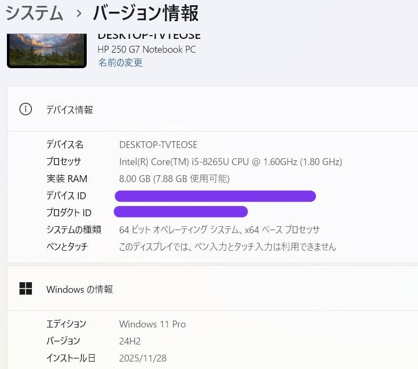
Task: Click the purple bar hiding デバイス ID
Action: 215,196
